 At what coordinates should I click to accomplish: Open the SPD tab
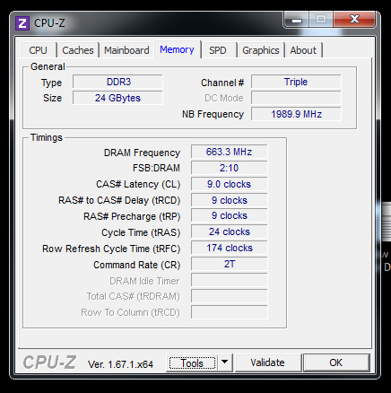point(218,50)
